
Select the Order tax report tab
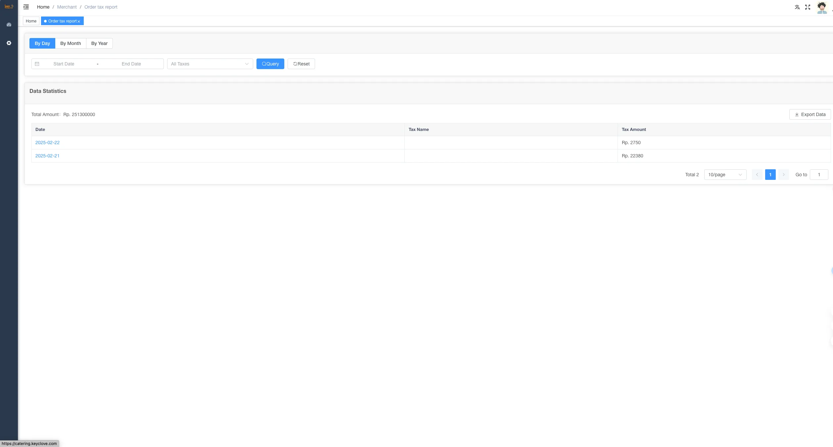(62, 21)
